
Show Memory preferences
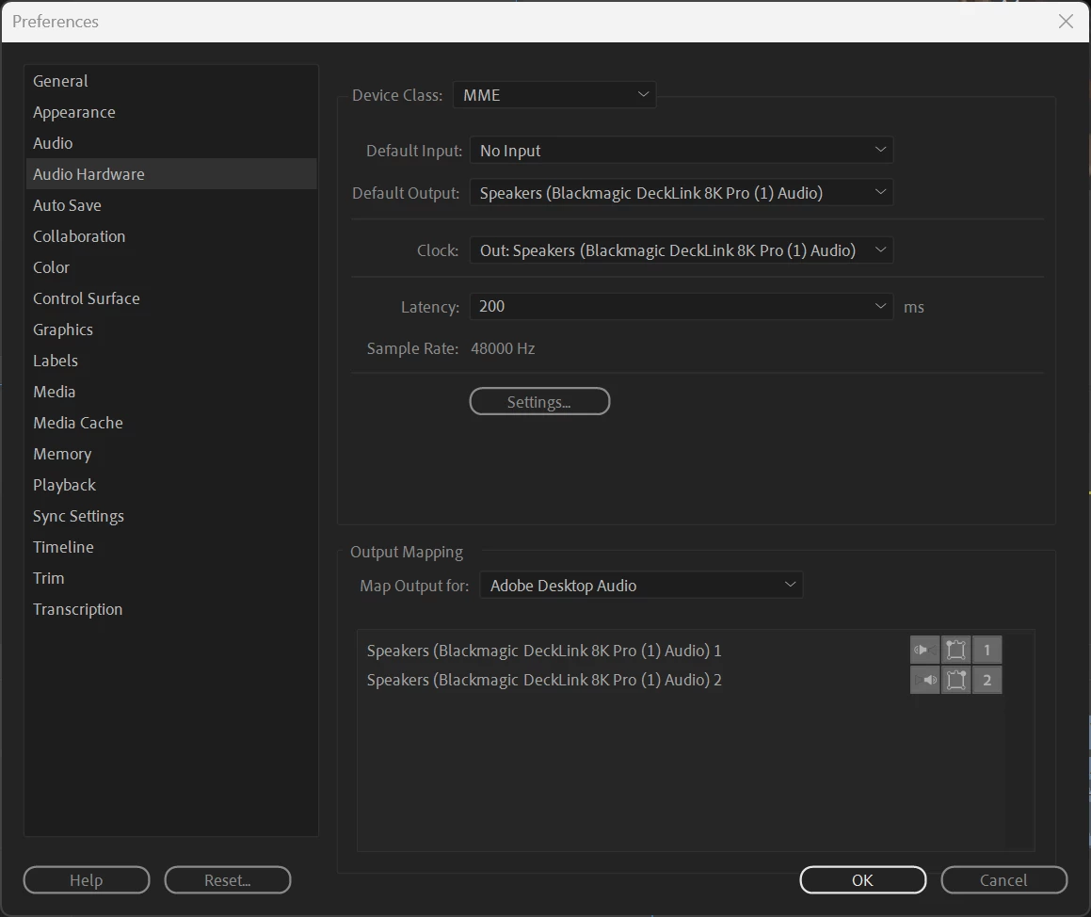(171, 454)
